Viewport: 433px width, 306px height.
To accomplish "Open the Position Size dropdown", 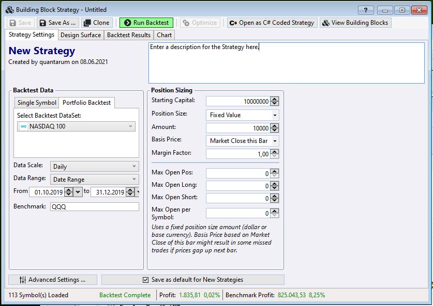I will [x=275, y=115].
